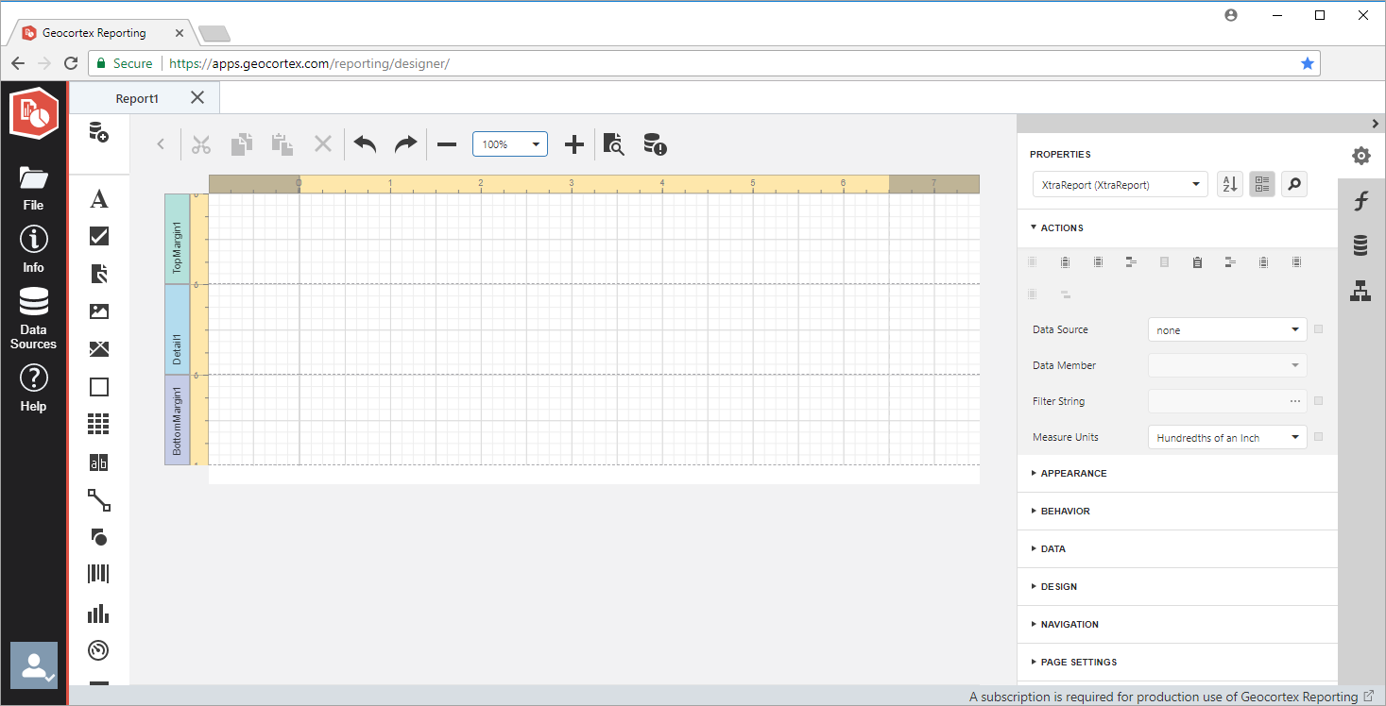This screenshot has width=1386, height=706.
Task: Click the Report1 tab
Action: (137, 97)
